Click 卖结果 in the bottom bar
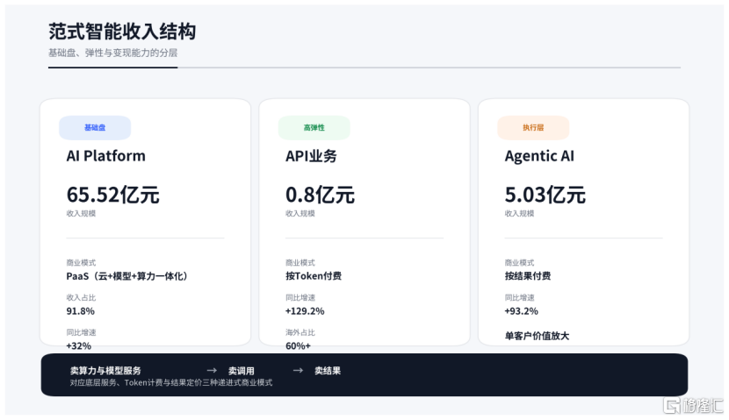This screenshot has height=420, width=729. (328, 371)
